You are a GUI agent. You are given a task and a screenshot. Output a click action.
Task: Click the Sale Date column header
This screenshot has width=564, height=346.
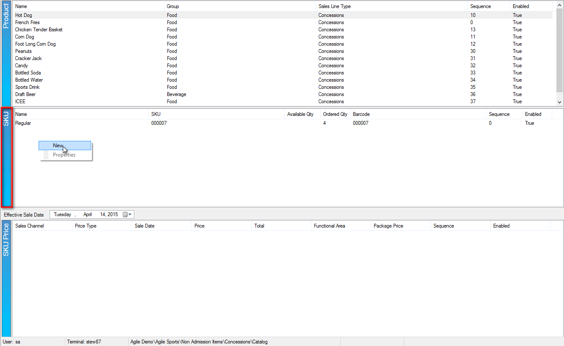point(162,226)
